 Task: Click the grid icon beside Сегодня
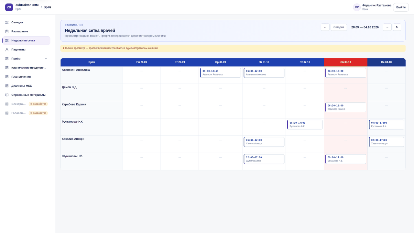click(7, 22)
